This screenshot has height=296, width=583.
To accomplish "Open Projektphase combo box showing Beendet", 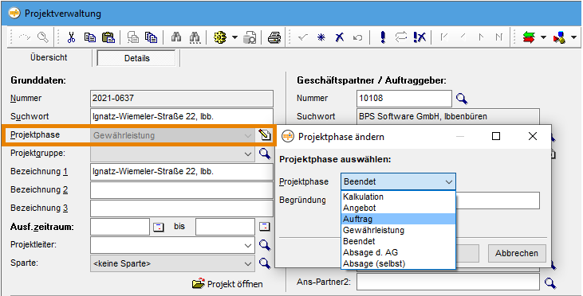I will coord(398,181).
